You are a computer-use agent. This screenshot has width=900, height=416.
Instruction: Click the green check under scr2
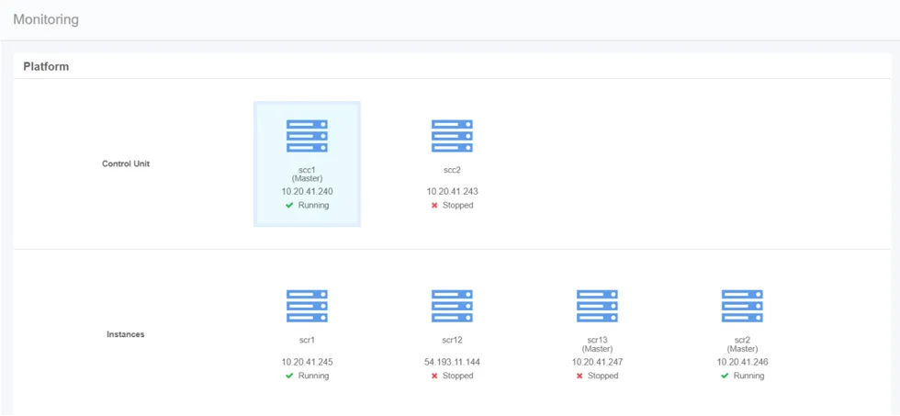[725, 376]
